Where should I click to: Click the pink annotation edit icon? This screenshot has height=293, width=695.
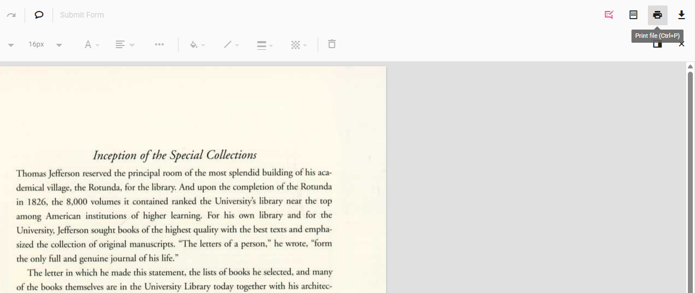pos(609,15)
